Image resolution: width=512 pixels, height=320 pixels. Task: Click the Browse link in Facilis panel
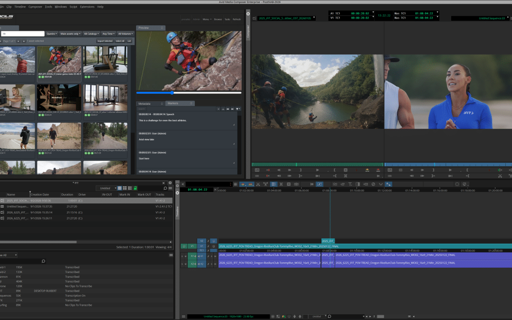(218, 19)
